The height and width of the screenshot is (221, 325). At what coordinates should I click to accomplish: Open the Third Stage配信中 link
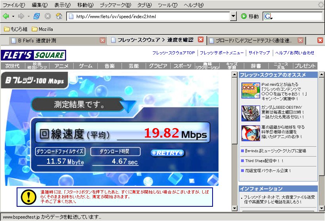pos(264,161)
